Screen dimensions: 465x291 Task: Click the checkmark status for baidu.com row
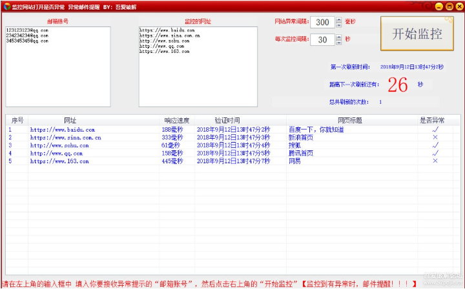tap(435, 130)
